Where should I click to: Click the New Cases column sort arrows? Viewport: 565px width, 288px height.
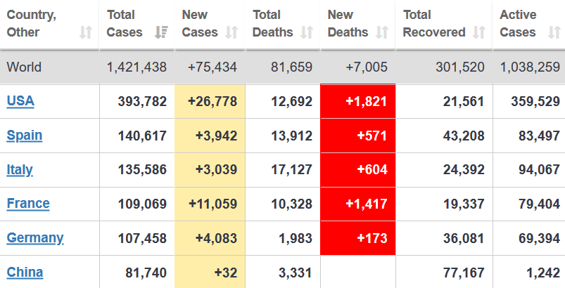tap(231, 32)
